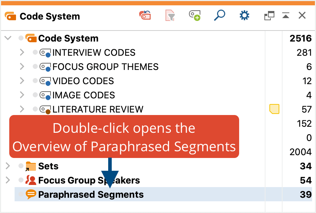This screenshot has width=316, height=213.
Task: Activate FOCUS GROUP THEMES via its grey circle
Action: click(x=35, y=66)
